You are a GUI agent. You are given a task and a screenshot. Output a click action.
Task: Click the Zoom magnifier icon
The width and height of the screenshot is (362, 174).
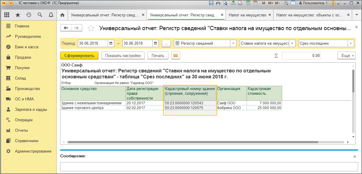pyautogui.click(x=286, y=3)
